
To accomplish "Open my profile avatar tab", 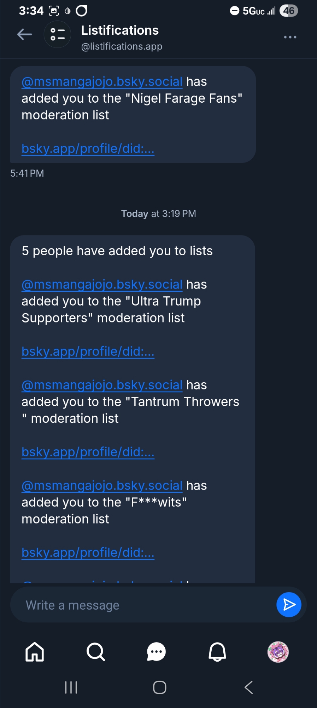I will 278,652.
